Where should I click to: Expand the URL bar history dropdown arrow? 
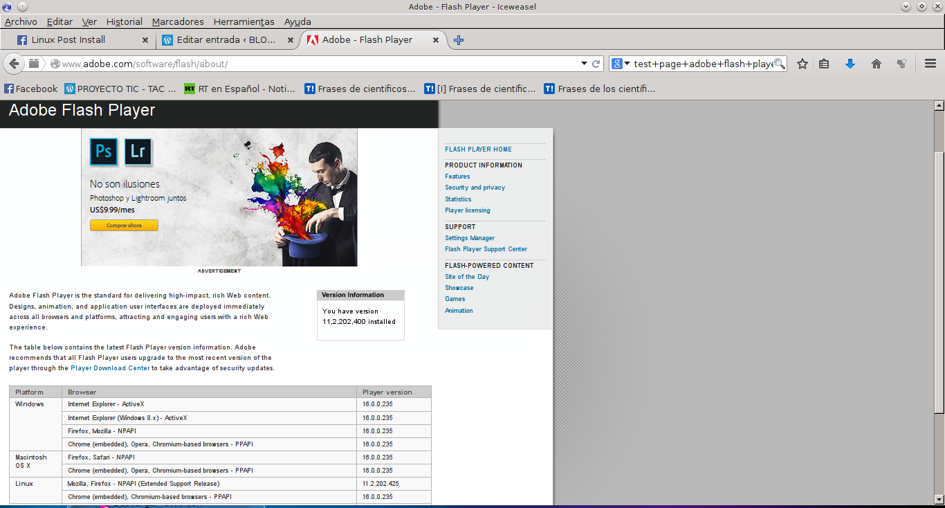tap(583, 64)
